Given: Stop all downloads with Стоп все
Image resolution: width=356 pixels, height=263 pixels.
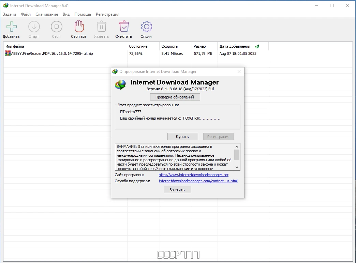Looking at the screenshot, I should click(79, 26).
